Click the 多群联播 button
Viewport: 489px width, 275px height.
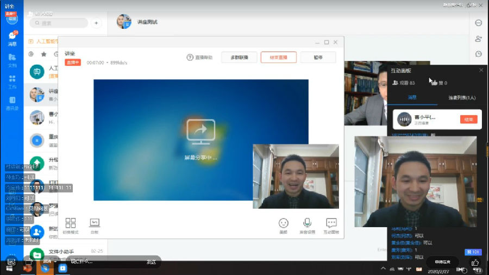[239, 58]
